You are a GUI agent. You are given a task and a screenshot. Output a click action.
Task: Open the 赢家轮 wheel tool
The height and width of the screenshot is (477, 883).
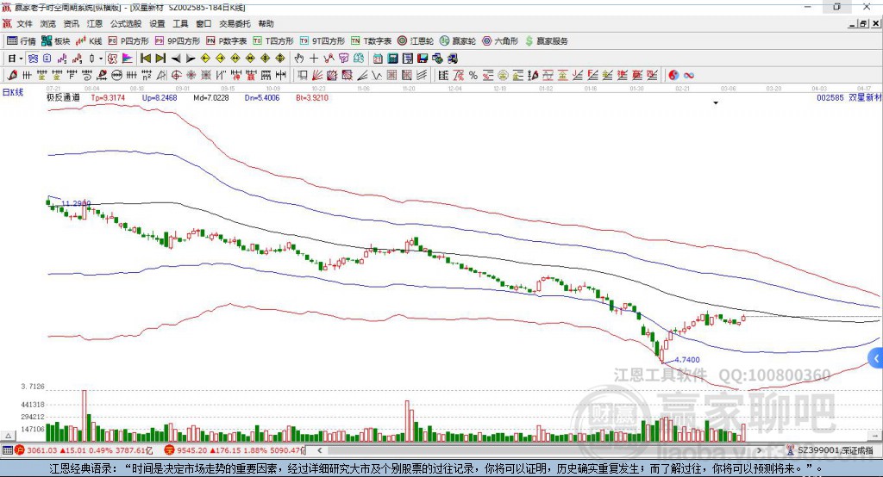(458, 41)
